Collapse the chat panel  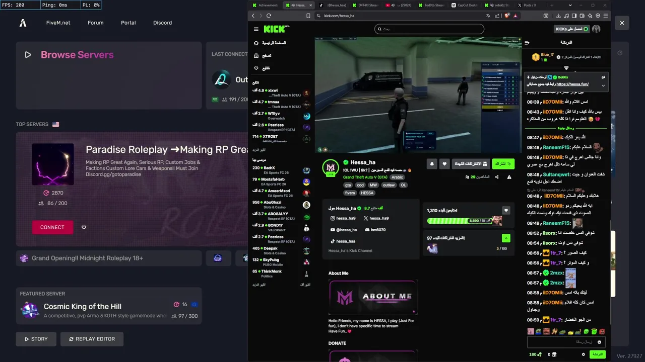point(527,43)
